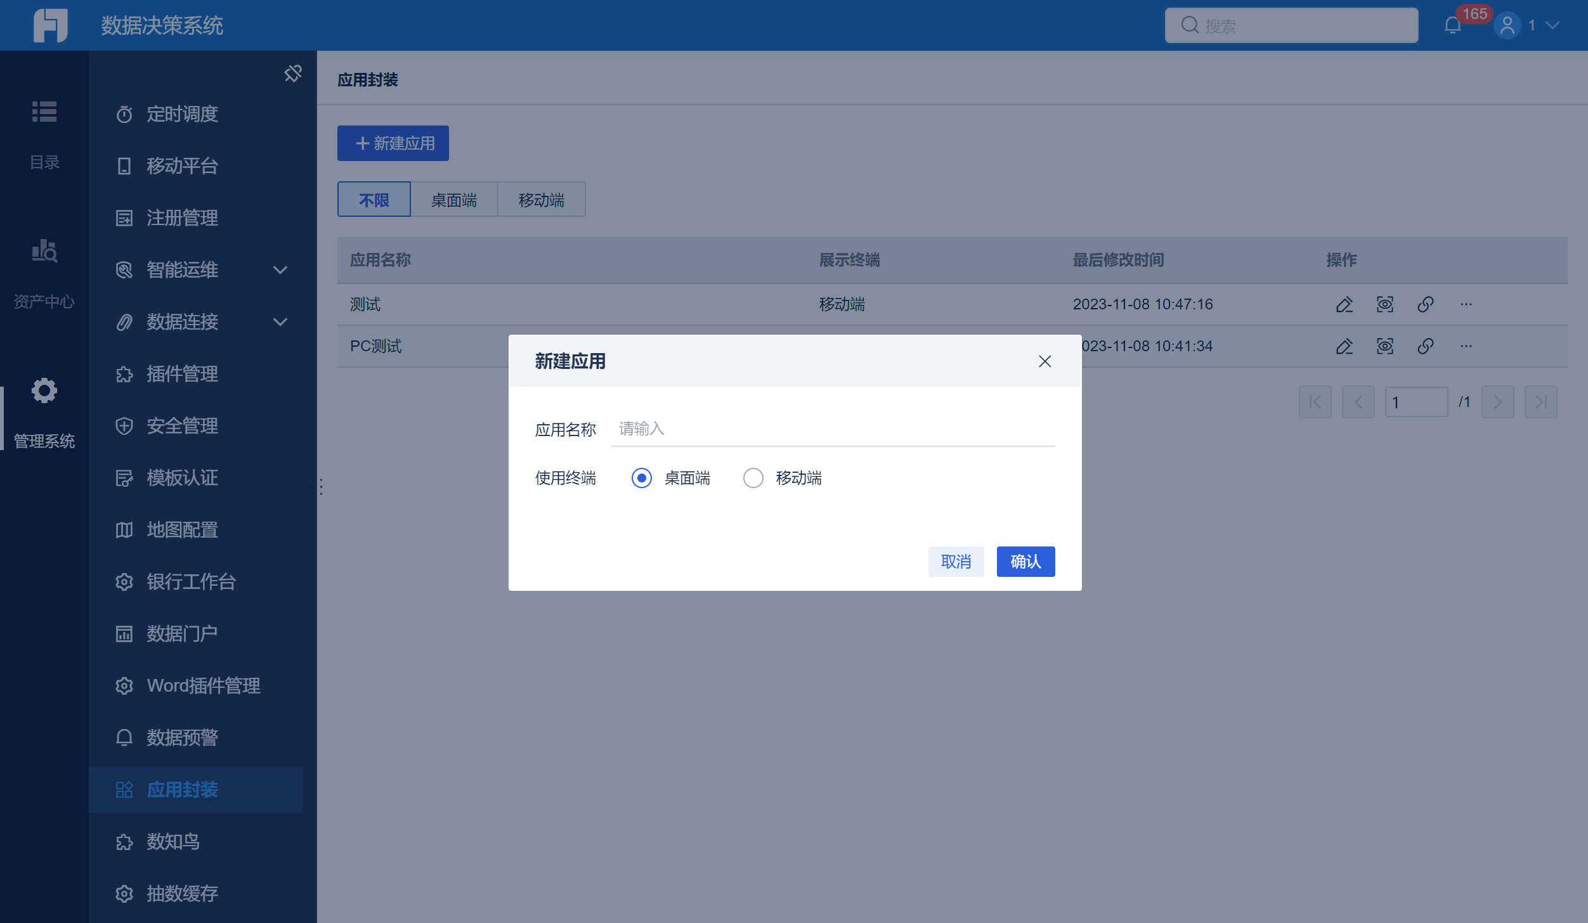Screen dimensions: 1588x923
Task: Click the notification bell icon
Action: click(1452, 25)
